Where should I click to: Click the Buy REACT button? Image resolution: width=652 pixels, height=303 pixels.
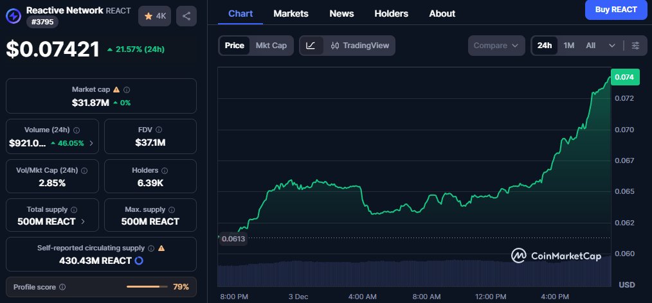click(x=616, y=10)
